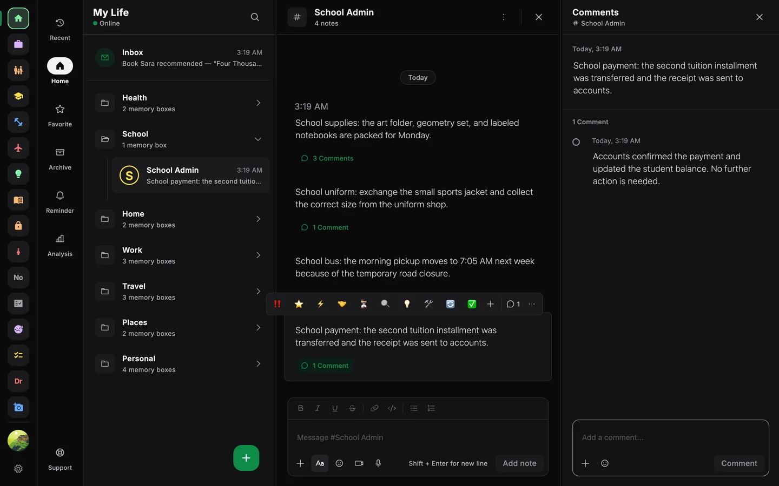Image resolution: width=779 pixels, height=486 pixels.
Task: Open the open-book workspace icon
Action: (18, 200)
